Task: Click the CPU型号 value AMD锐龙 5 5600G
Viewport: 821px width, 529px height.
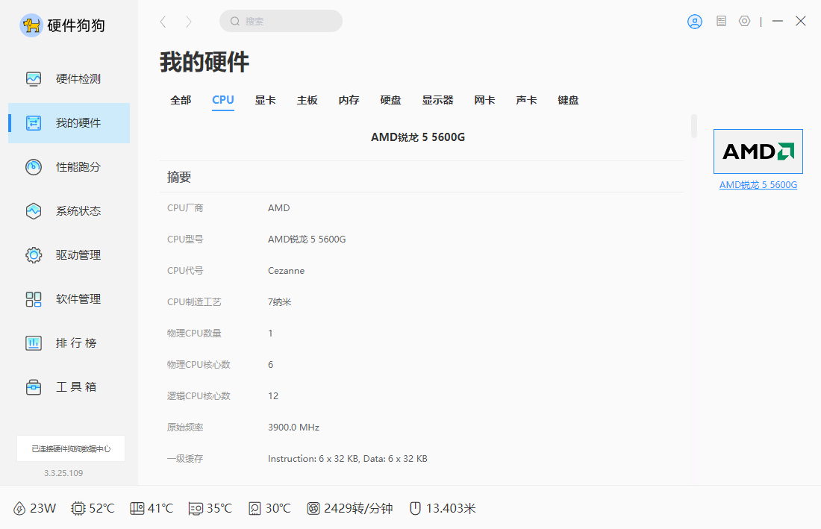Action: pyautogui.click(x=307, y=239)
